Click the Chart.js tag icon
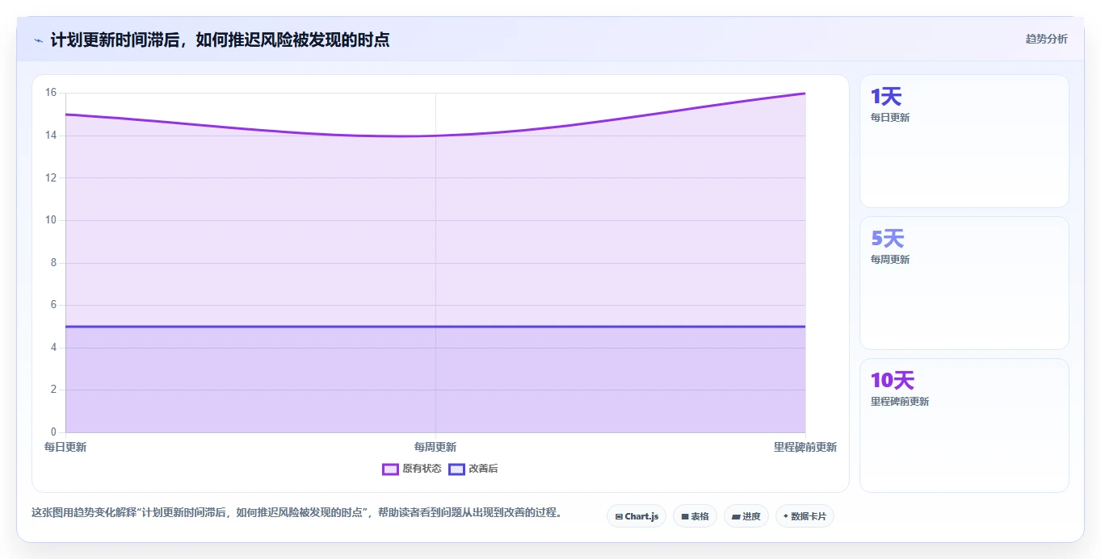 [x=619, y=516]
